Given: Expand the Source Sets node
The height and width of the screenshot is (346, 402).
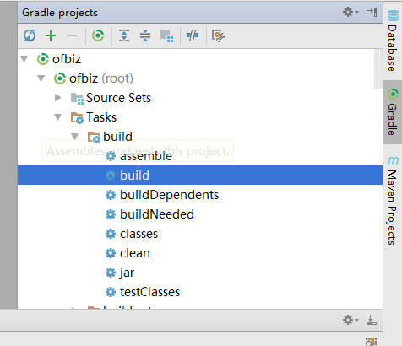Looking at the screenshot, I should (x=58, y=98).
